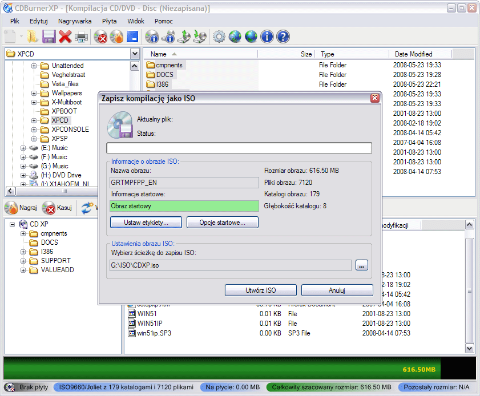This screenshot has width=480, height=396.
Task: Save compilation using the floppy disk icon
Action: tap(49, 37)
